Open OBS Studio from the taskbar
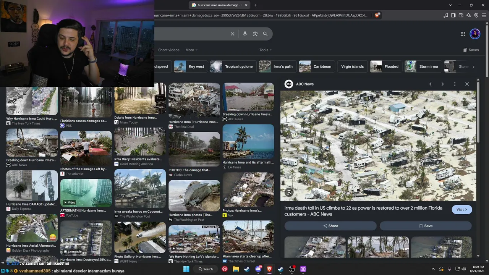This screenshot has width=489, height=275. point(292,269)
